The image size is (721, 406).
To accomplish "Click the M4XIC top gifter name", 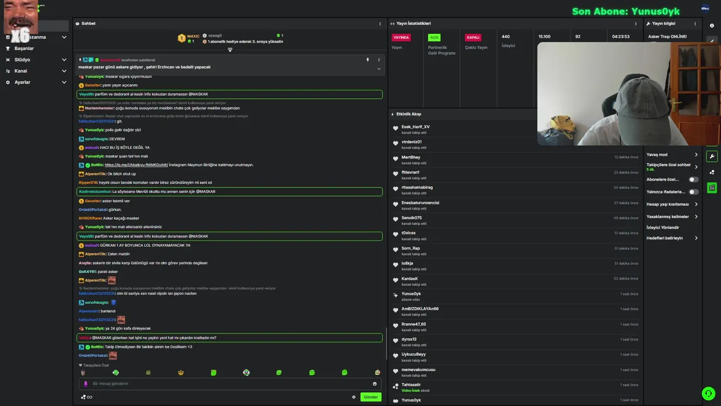I will 193,36.
